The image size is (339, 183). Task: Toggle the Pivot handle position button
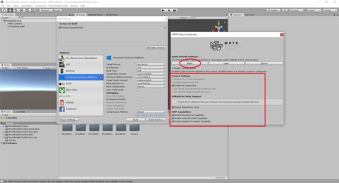45,10
